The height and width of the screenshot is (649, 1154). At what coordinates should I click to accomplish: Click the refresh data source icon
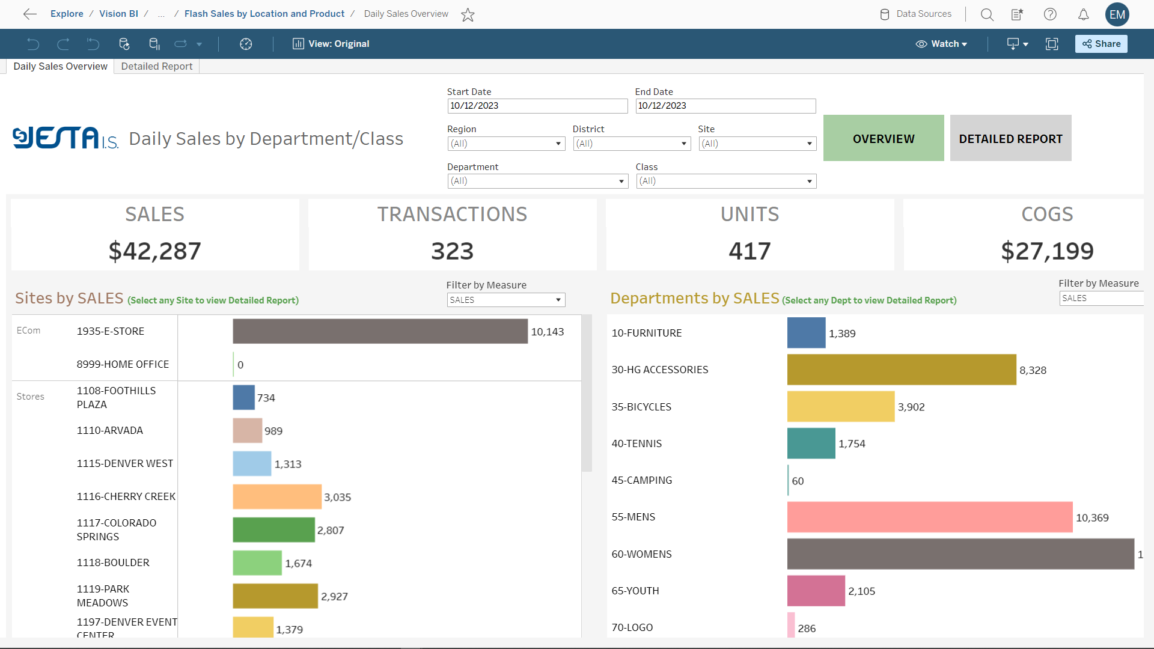[x=124, y=44]
